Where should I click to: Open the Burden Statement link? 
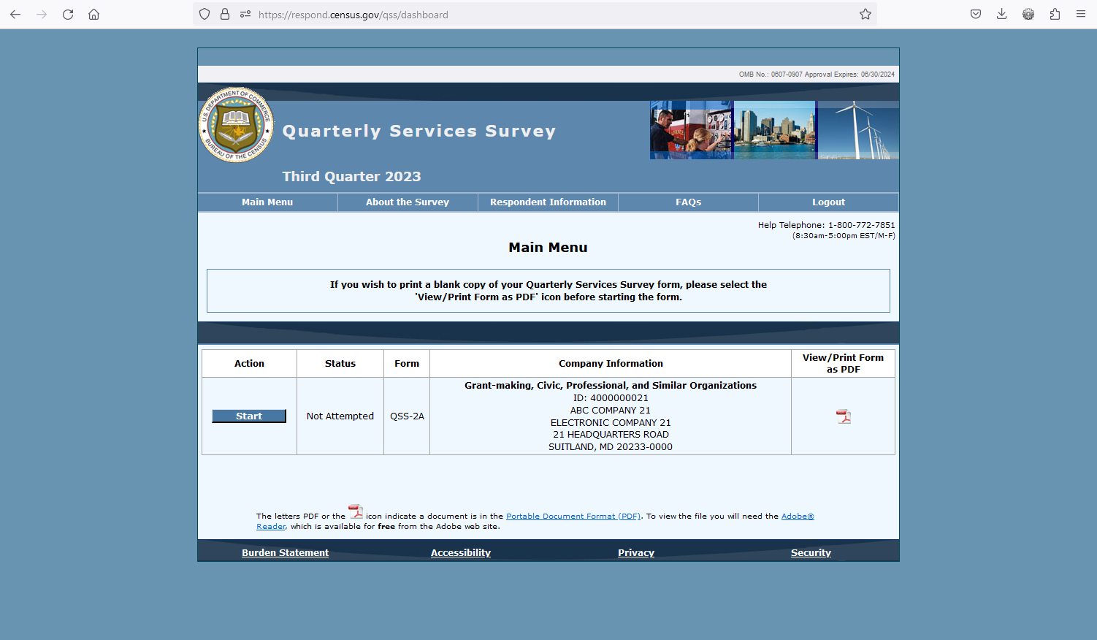coord(285,553)
